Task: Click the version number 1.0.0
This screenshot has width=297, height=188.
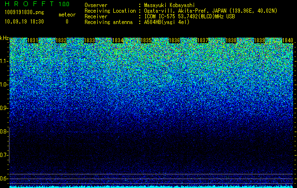Action: 64,4
